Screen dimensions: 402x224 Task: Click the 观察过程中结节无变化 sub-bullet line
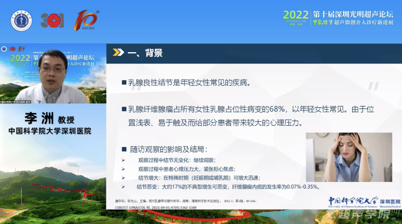click(176, 160)
